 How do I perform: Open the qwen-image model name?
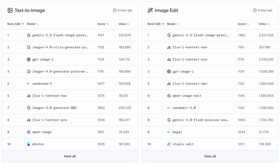pyautogui.click(x=42, y=132)
